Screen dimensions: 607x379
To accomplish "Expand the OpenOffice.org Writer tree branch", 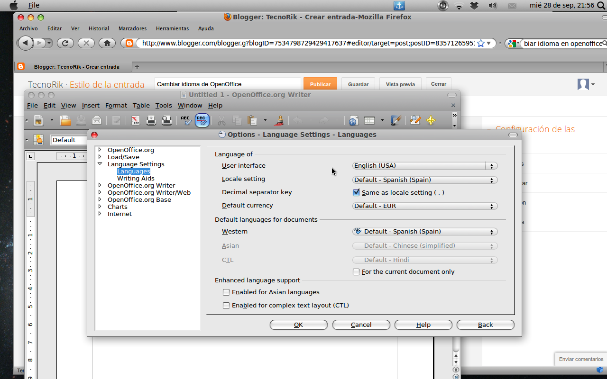I will (x=100, y=185).
